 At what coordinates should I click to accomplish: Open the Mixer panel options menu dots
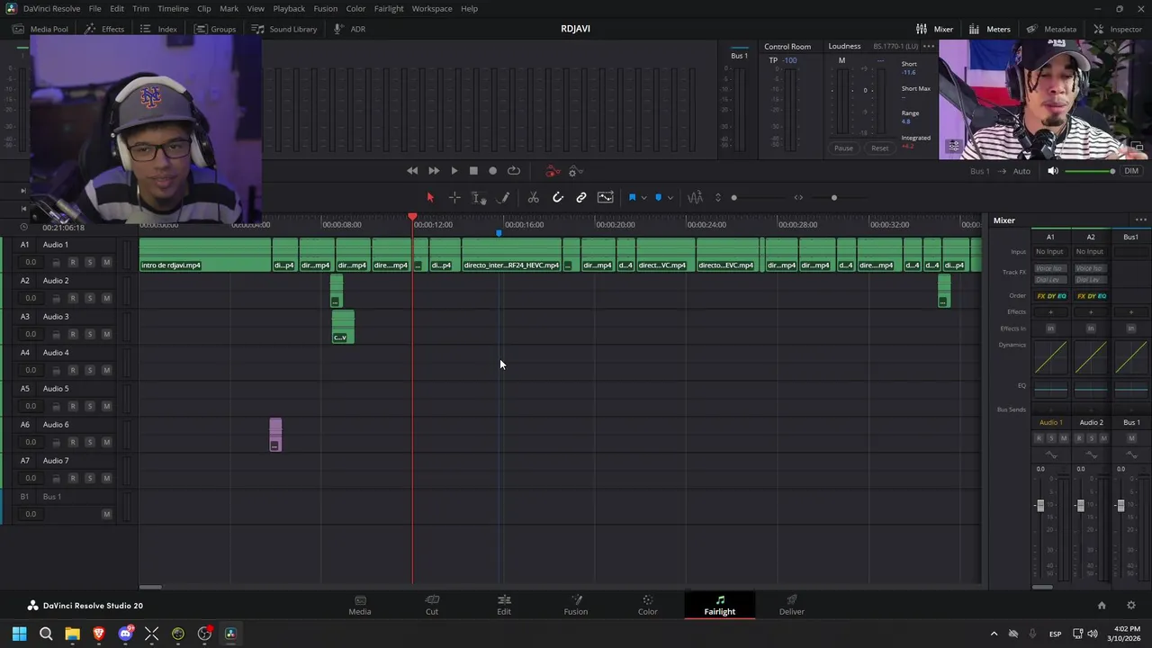click(x=1141, y=220)
